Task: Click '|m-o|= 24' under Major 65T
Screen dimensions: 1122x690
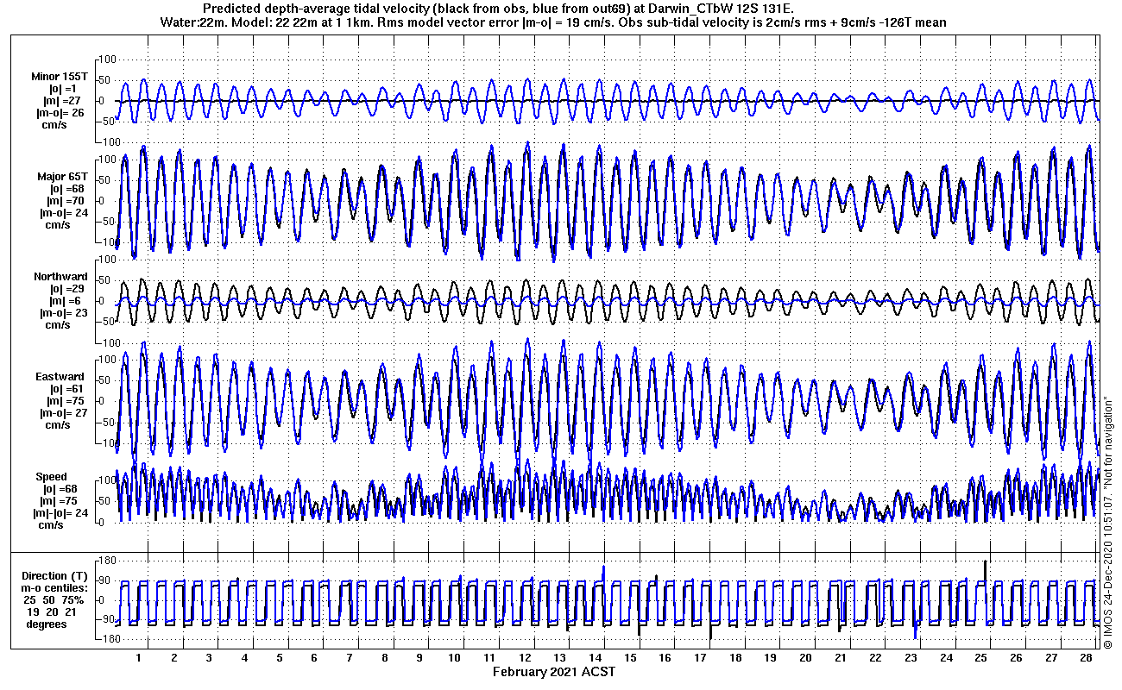Action: pos(64,213)
